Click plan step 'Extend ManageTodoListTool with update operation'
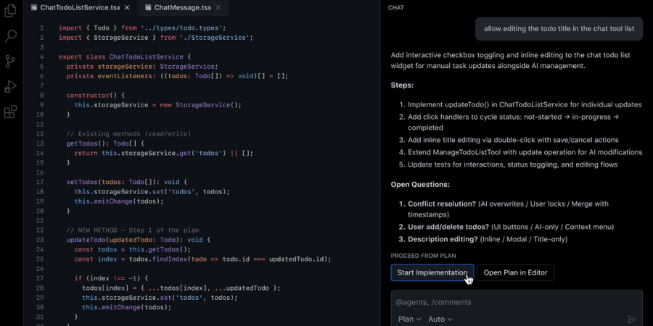This screenshot has height=326, width=653. click(525, 152)
